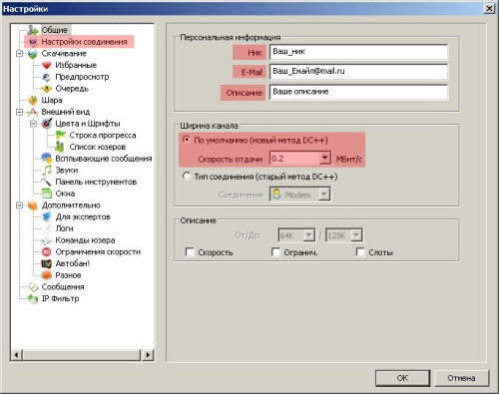
Task: Select the IP Фильтр icon
Action: pos(33,298)
